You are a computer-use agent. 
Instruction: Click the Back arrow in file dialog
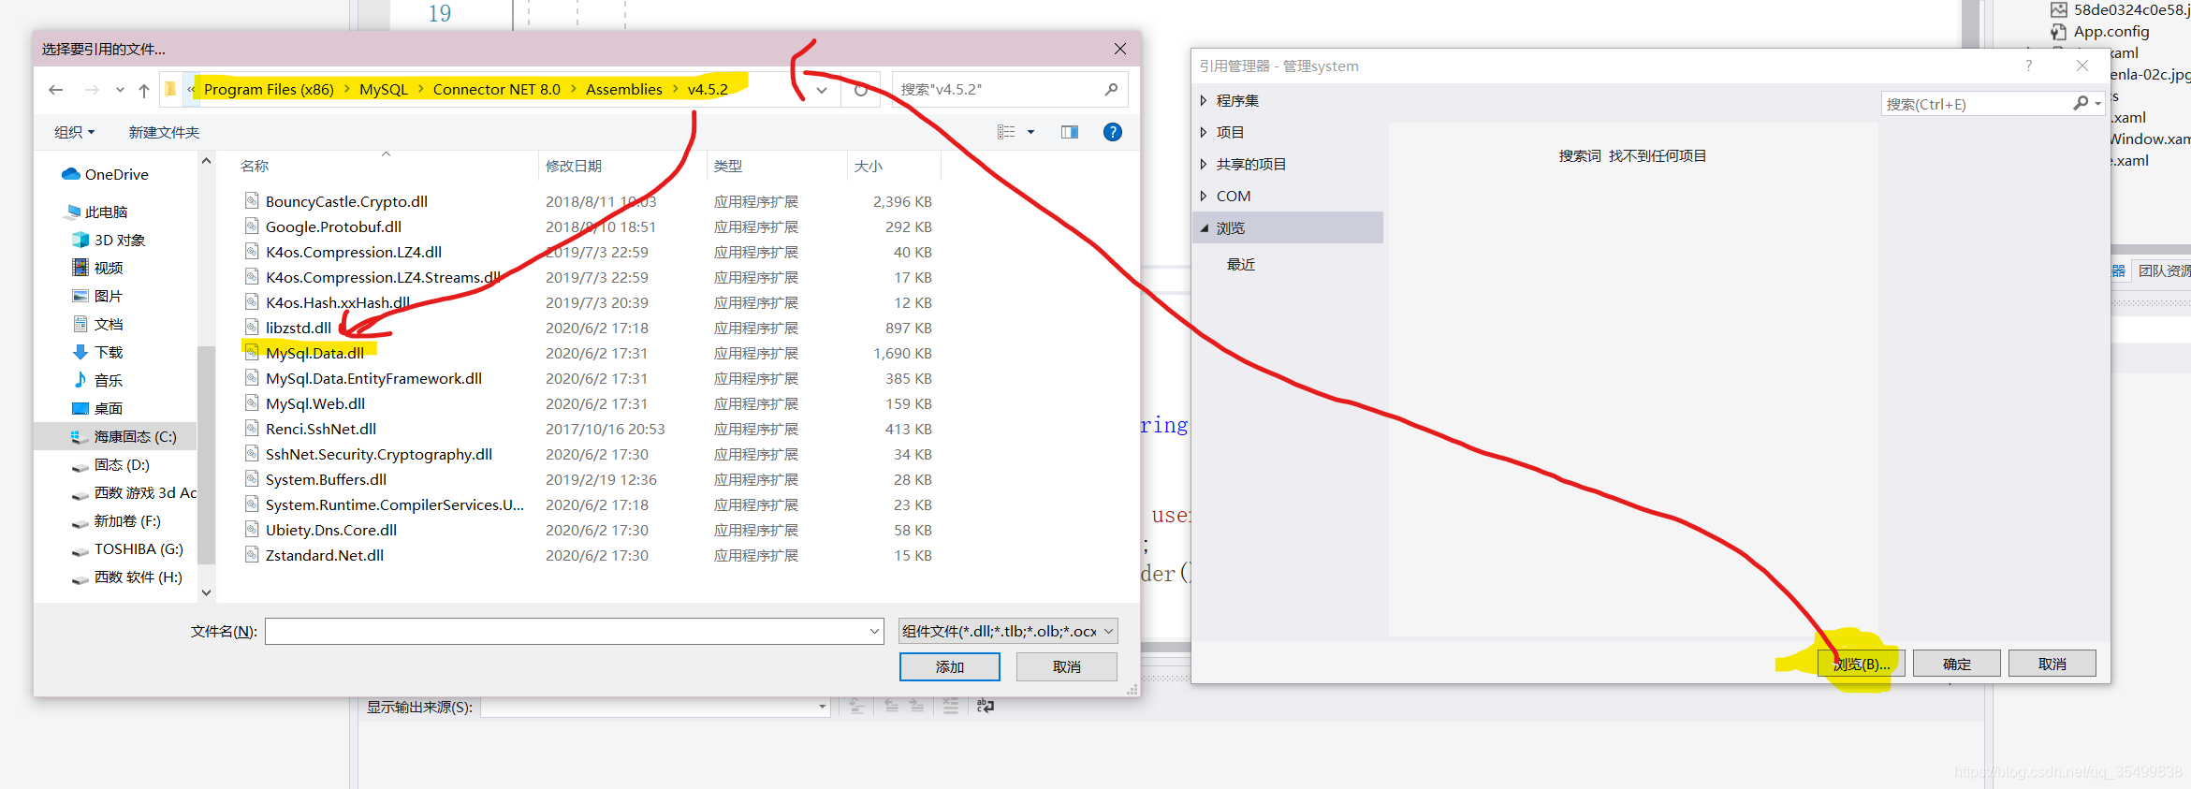tap(56, 90)
